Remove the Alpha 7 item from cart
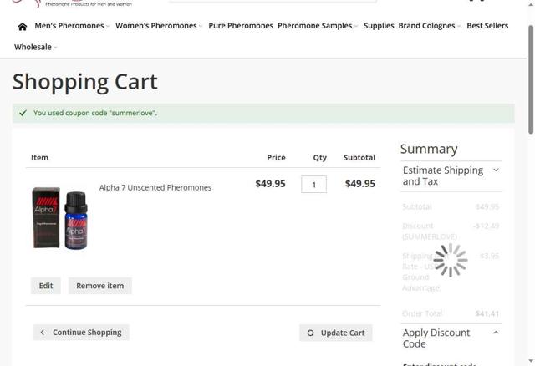 click(x=100, y=286)
